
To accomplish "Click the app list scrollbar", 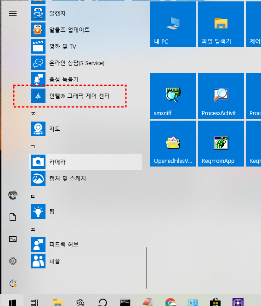I will pos(147,268).
